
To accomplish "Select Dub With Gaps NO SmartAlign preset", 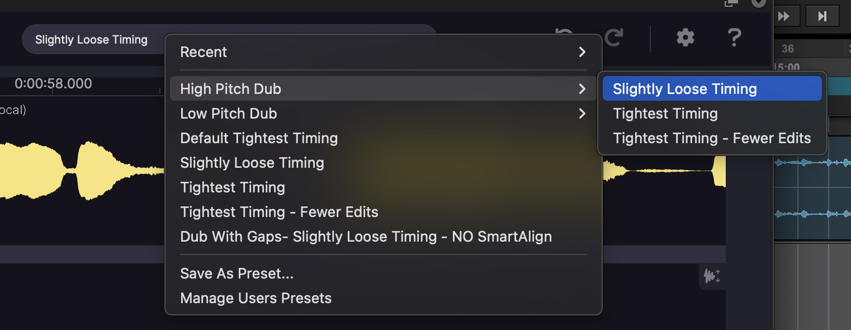I will [366, 237].
